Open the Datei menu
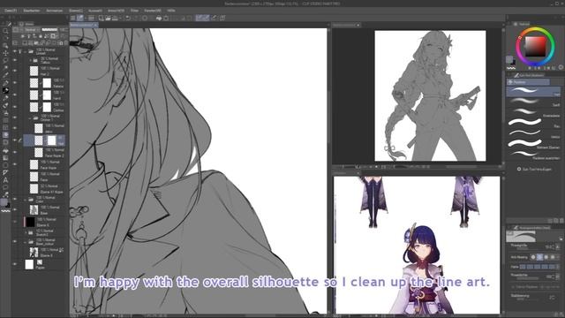Viewport: 565px width, 318px height. coord(11,11)
